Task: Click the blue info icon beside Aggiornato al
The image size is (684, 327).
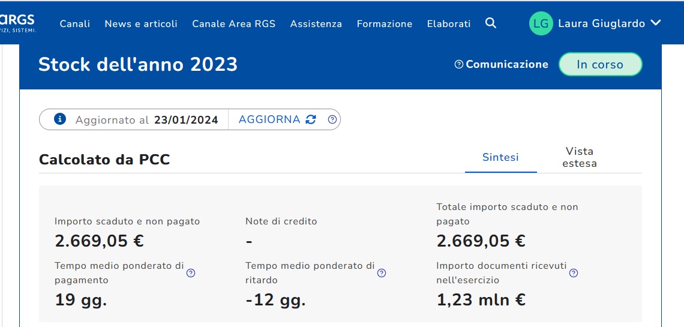Action: point(60,119)
